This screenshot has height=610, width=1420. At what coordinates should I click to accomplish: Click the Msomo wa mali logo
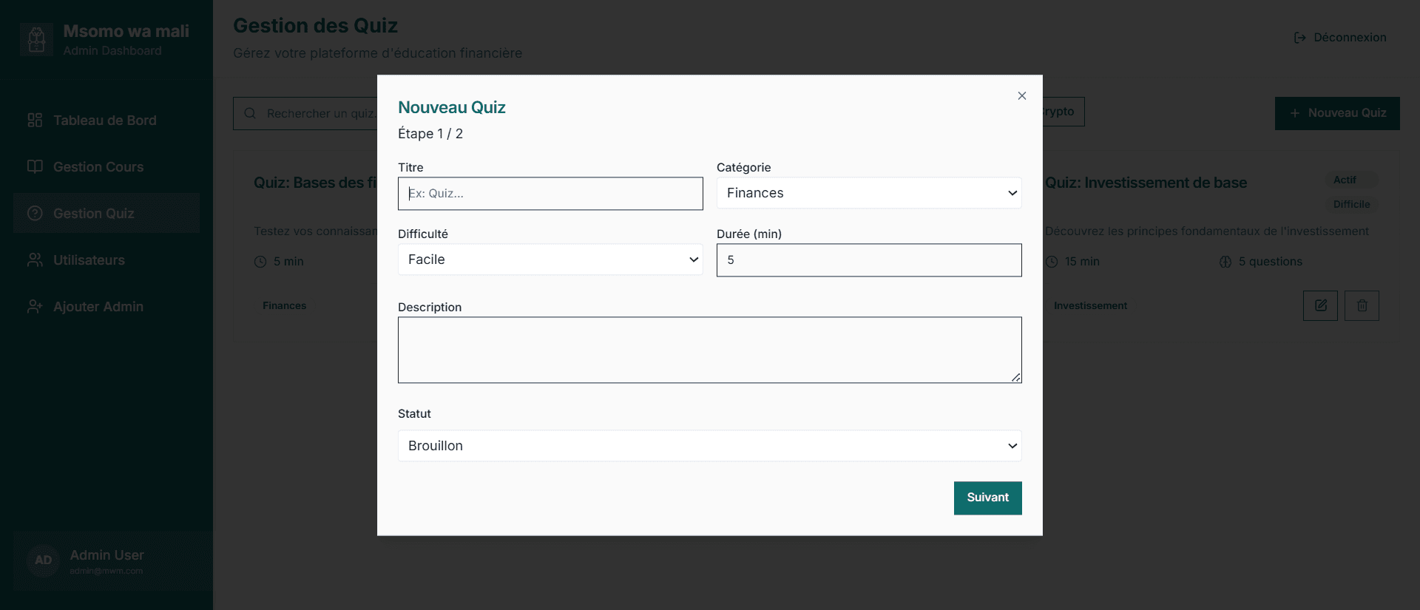[x=36, y=39]
